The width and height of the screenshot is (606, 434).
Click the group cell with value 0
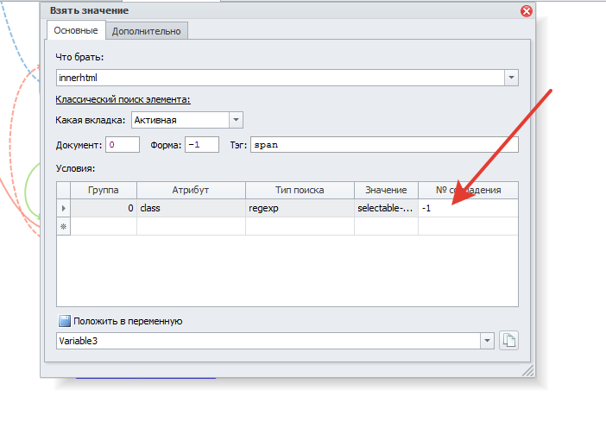pos(104,208)
